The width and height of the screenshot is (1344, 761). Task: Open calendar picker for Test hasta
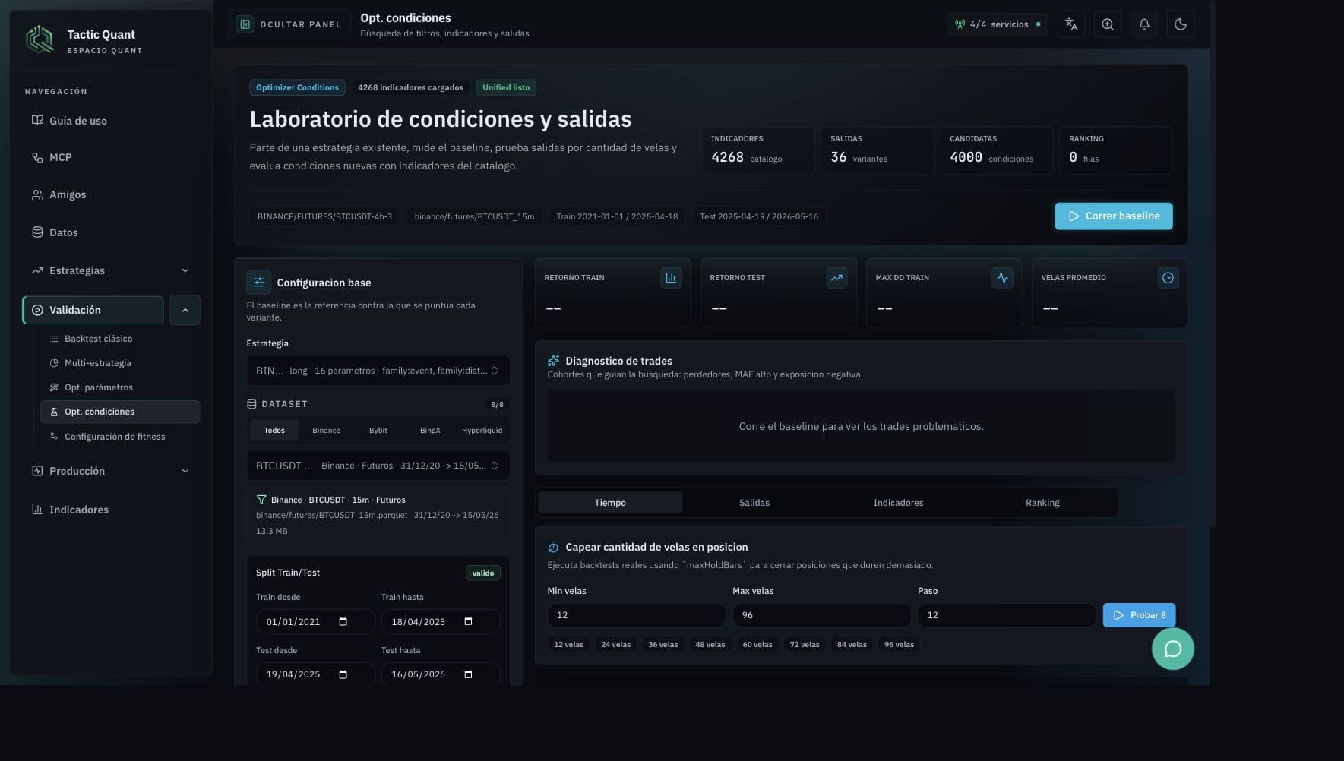point(468,674)
